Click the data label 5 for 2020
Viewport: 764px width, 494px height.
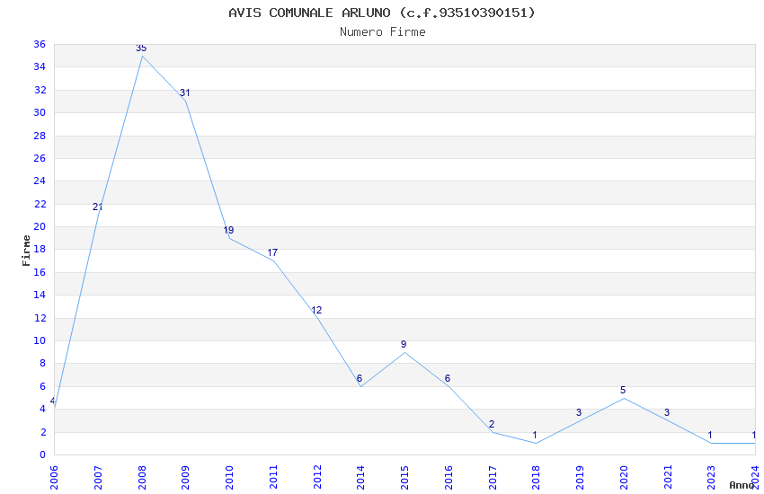tap(623, 390)
